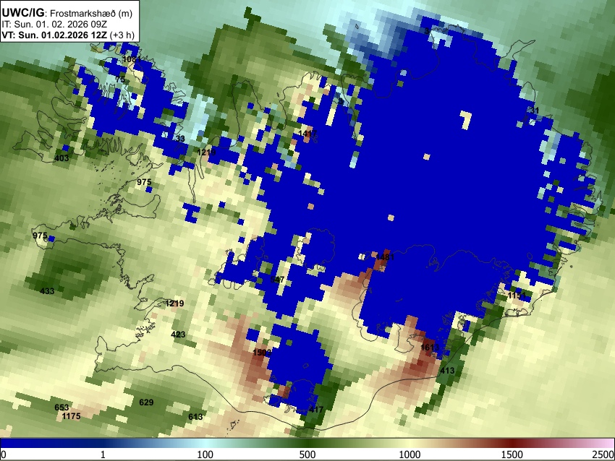Click the 1500 tick on color scale
Viewport: 615px width, 461px height.
click(512, 454)
